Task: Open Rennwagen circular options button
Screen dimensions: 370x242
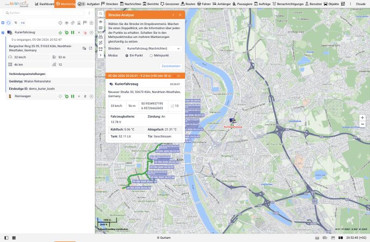Action: point(91,96)
